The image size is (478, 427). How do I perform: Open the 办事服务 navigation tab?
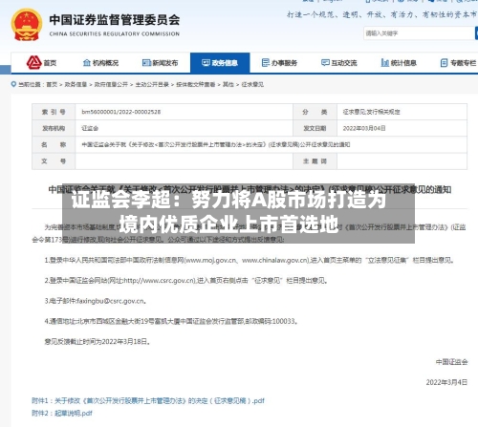(279, 63)
